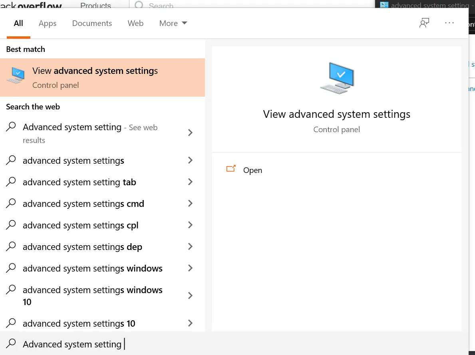The width and height of the screenshot is (475, 355).
Task: Click the feedback person icon
Action: point(424,23)
